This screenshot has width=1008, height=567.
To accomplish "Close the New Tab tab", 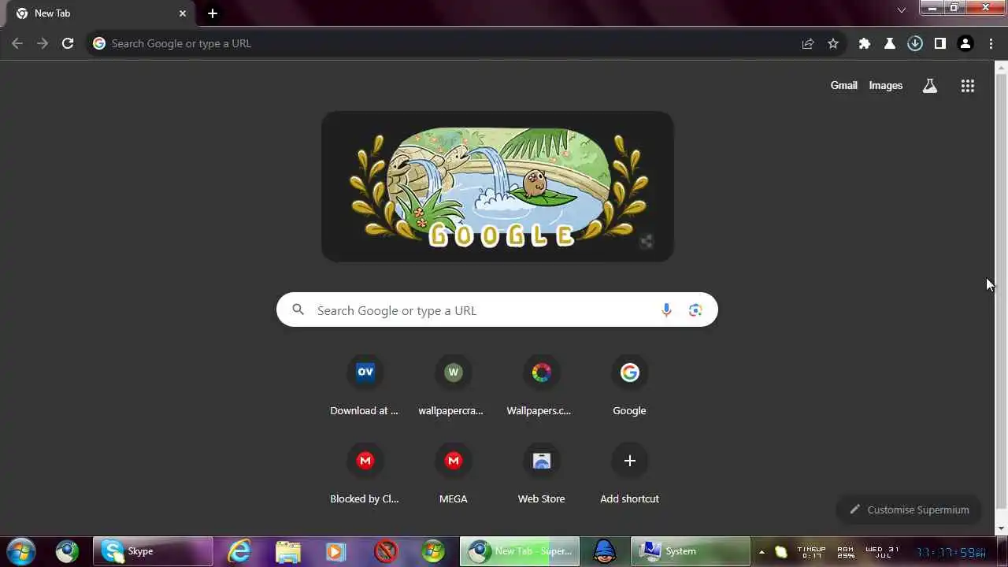I will pyautogui.click(x=183, y=13).
